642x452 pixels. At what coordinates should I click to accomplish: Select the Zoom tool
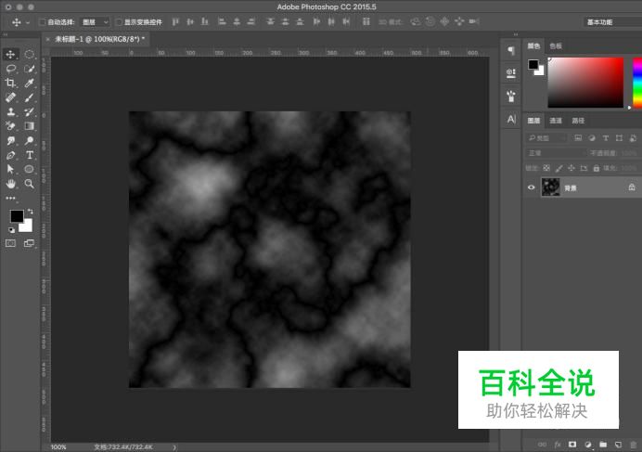(x=29, y=184)
